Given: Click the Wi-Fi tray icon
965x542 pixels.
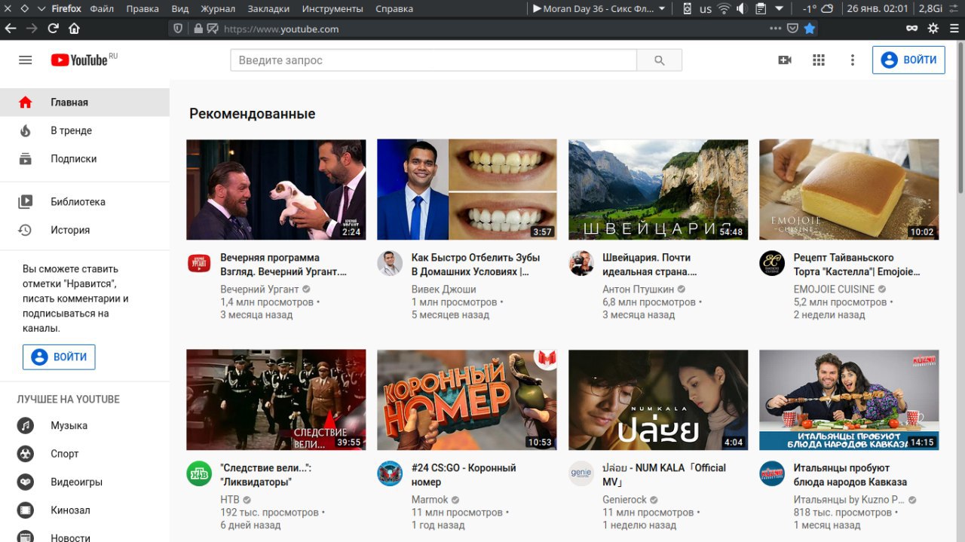Looking at the screenshot, I should [x=724, y=9].
